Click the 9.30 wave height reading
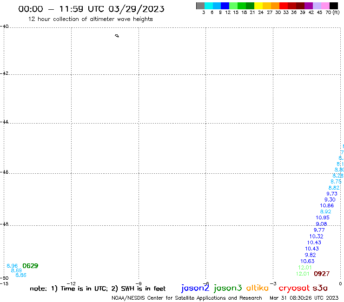 pos(330,200)
